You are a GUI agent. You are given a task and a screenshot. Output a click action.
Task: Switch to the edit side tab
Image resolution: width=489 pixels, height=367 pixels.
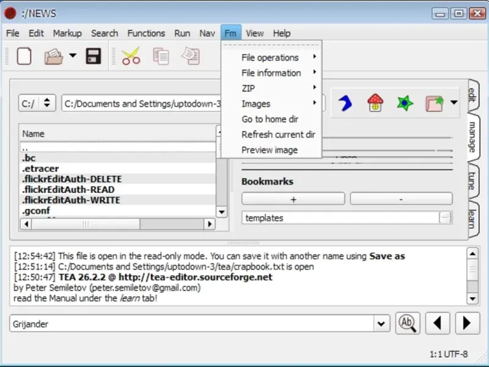click(472, 95)
